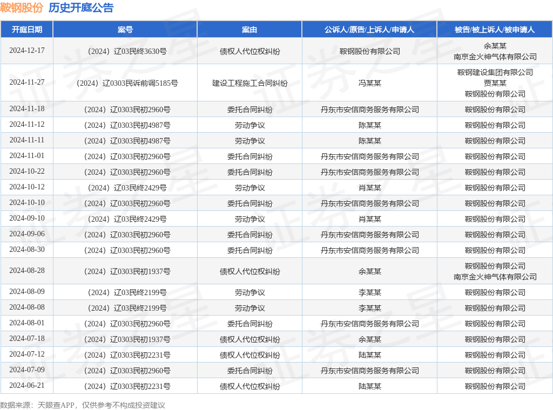Click date cell 2024-07-18
This screenshot has height=410, width=553.
pos(27,338)
